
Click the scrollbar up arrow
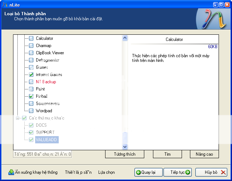pyautogui.click(x=125, y=38)
